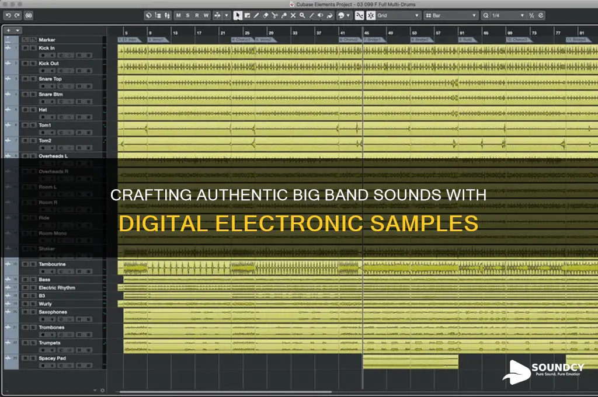The image size is (598, 397).
Task: Select the Wurly track
Action: (x=45, y=304)
